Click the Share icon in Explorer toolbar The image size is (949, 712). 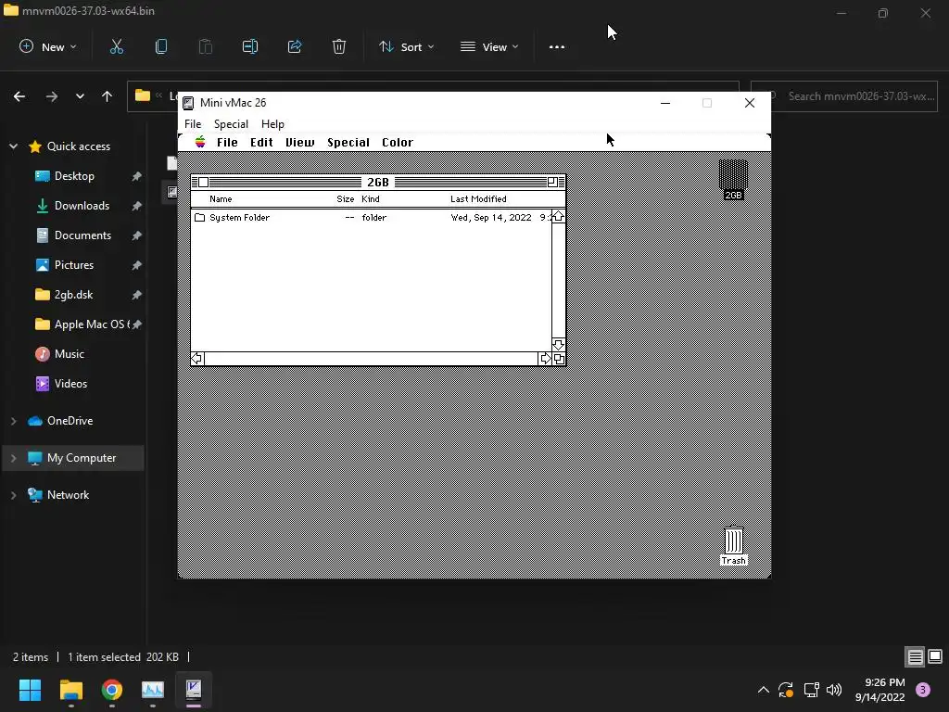click(295, 46)
